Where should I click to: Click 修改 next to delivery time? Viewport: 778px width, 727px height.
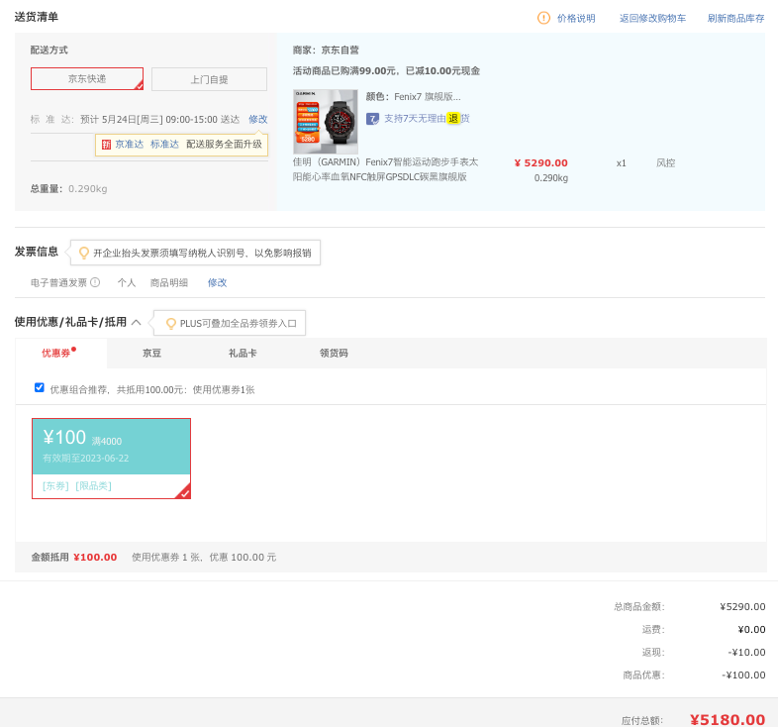(x=258, y=119)
